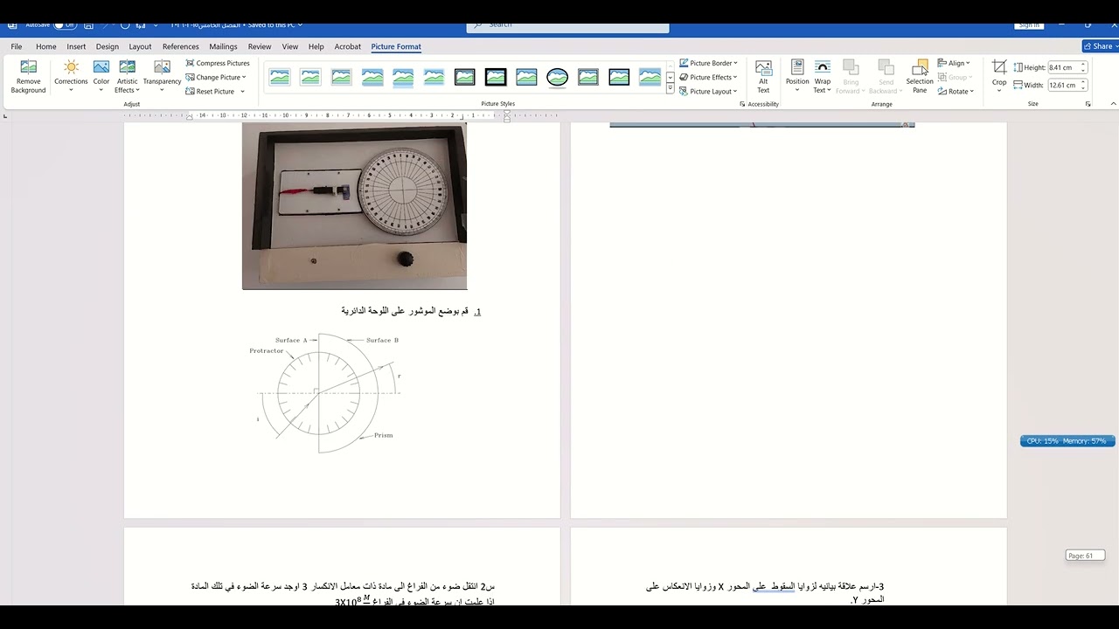The width and height of the screenshot is (1119, 629).
Task: Open the Wrap Text options
Action: [823, 77]
